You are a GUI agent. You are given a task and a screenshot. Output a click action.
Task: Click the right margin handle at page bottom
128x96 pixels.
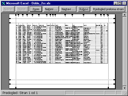(108, 88)
